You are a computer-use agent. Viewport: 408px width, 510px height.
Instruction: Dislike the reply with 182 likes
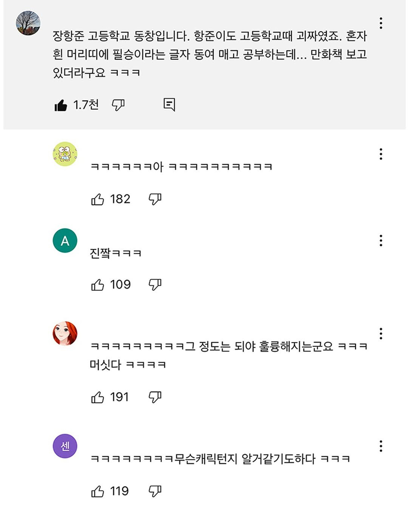[155, 199]
